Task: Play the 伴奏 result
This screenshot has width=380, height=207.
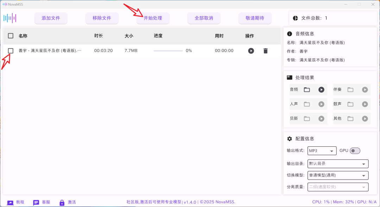Action: [x=365, y=89]
